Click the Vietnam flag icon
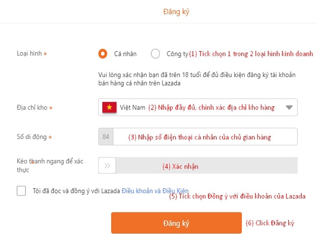 [109, 107]
